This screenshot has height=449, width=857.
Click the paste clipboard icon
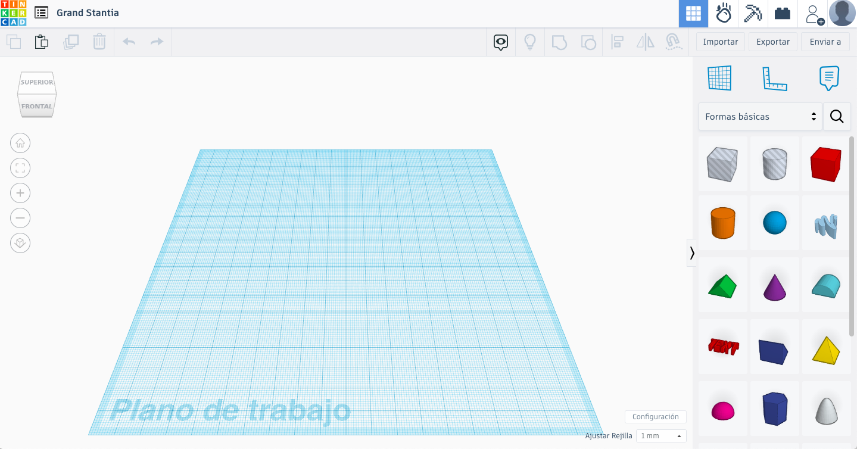(41, 42)
